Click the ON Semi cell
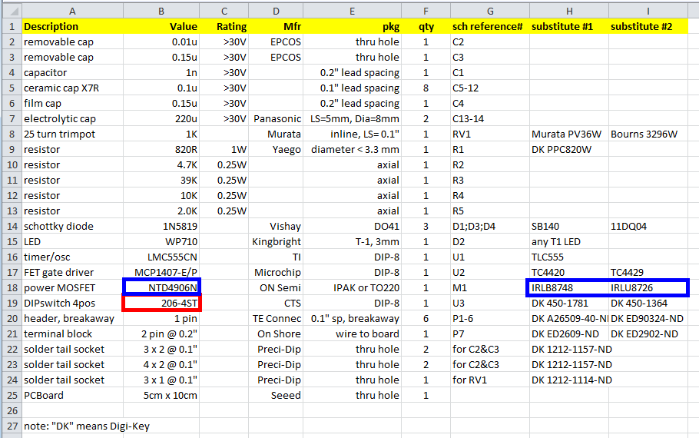This screenshot has height=438, width=699. click(x=276, y=287)
